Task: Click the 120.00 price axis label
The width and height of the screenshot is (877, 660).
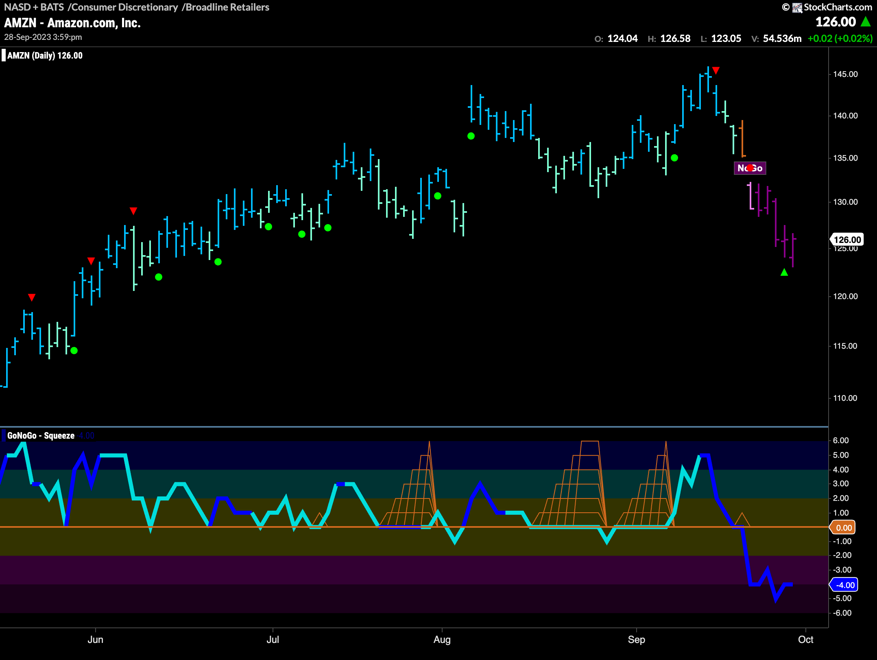Action: [x=845, y=296]
